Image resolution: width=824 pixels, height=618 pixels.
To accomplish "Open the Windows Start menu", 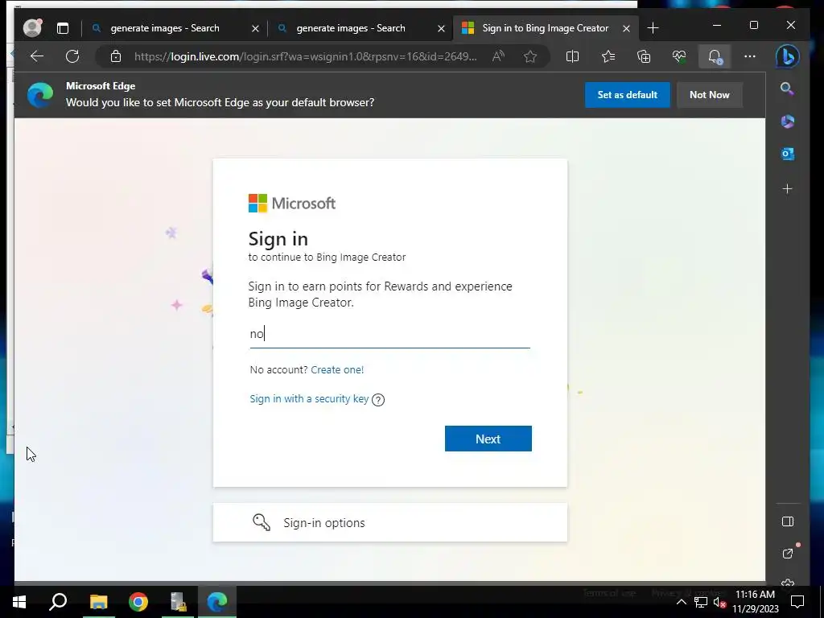I will click(x=19, y=602).
